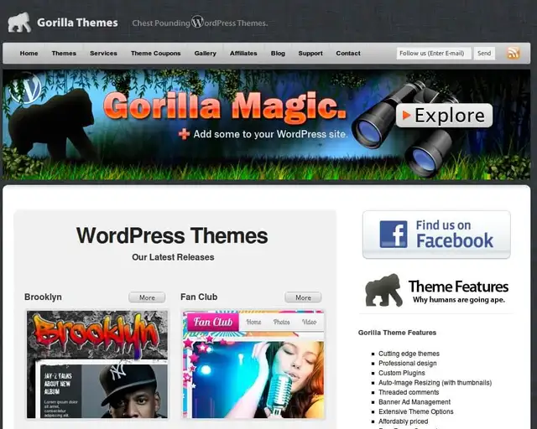The image size is (537, 429).
Task: Click the Banner Ad Management list item
Action: pos(414,402)
